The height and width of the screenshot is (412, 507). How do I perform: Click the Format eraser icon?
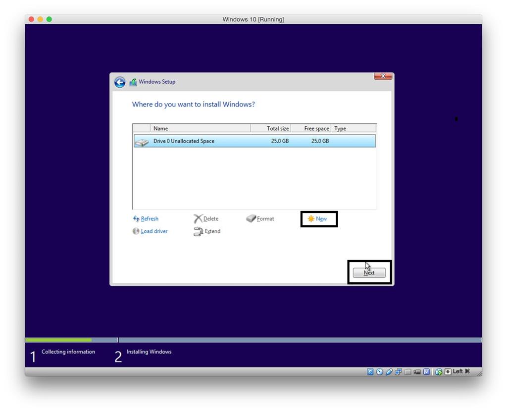click(x=251, y=218)
